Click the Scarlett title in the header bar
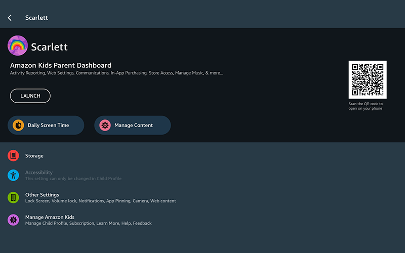 click(36, 18)
